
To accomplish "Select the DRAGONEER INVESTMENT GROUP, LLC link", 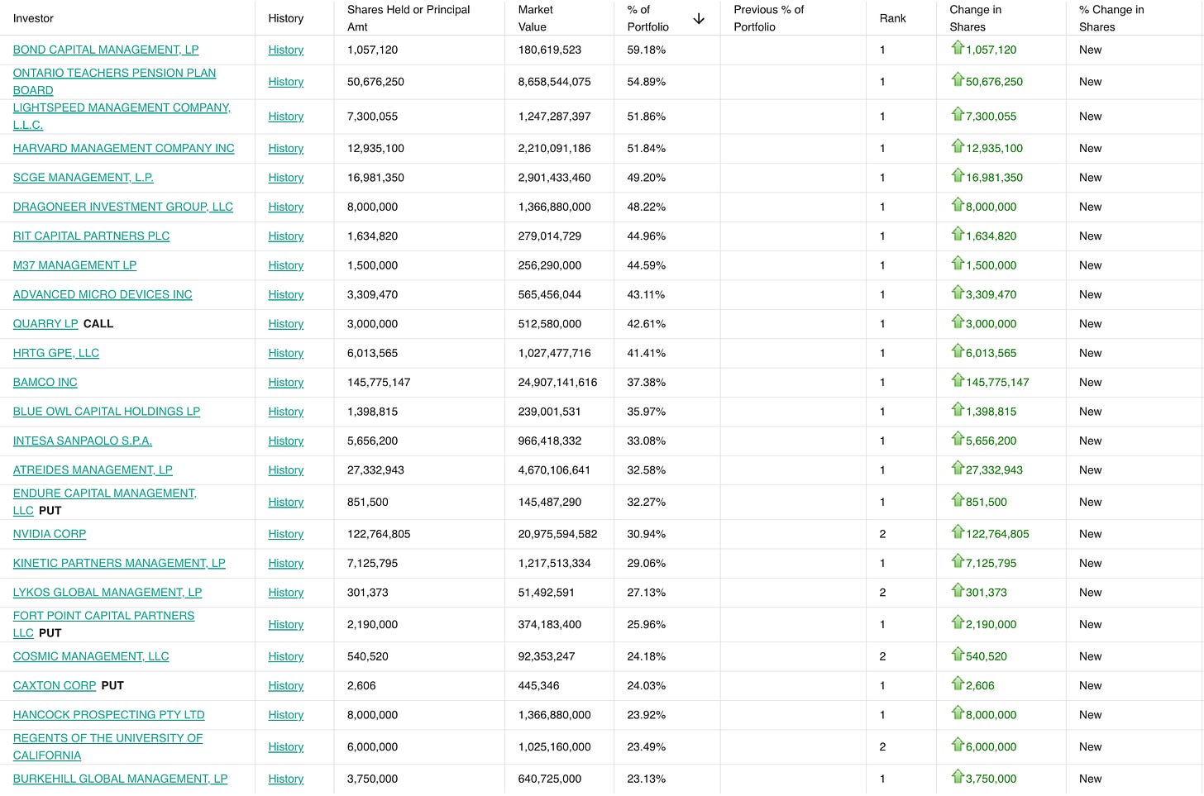I will pos(123,207).
